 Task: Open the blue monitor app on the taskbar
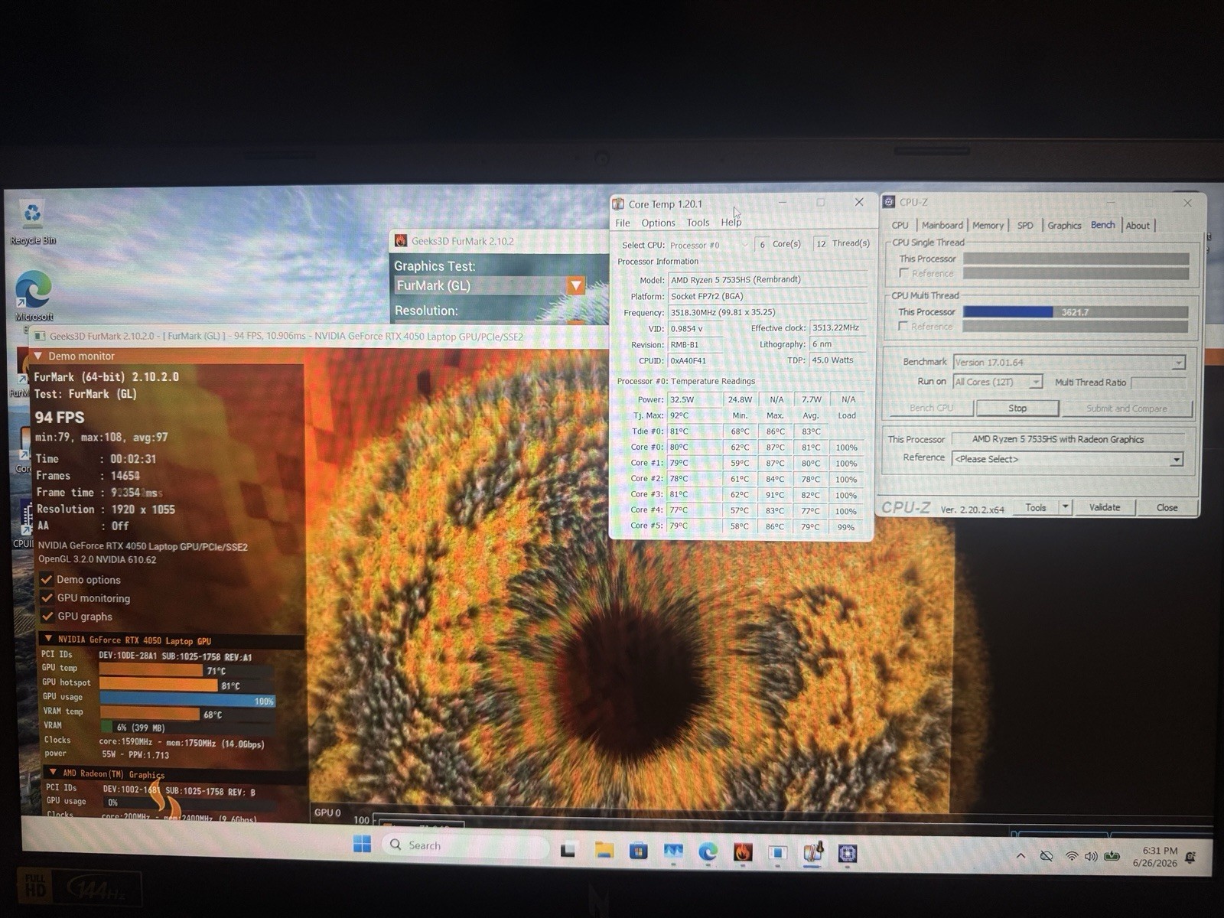(x=673, y=851)
